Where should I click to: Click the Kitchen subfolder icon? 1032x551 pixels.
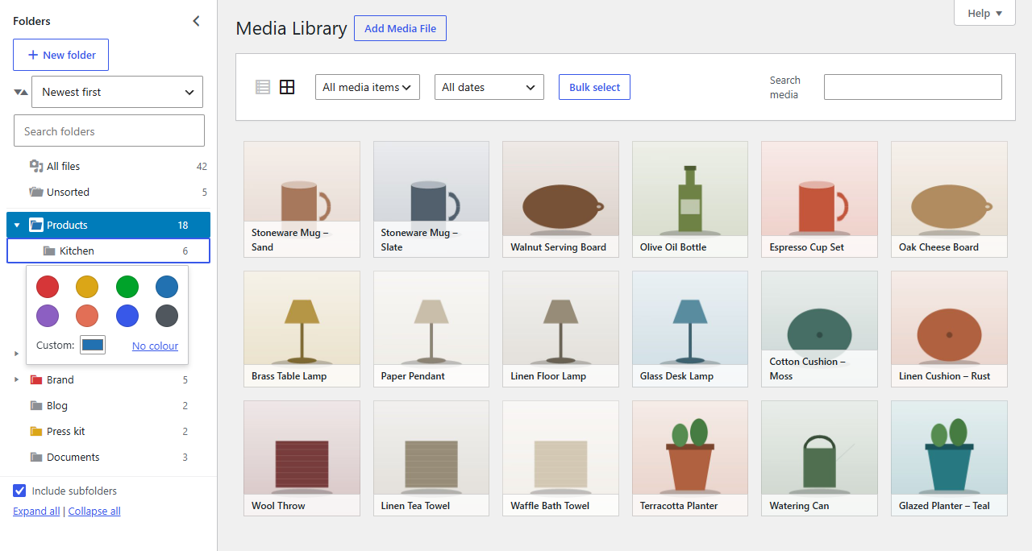49,251
